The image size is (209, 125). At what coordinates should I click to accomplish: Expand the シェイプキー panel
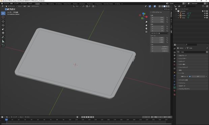click(192, 59)
